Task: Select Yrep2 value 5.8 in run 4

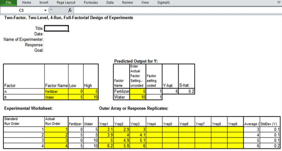Action: pos(121,146)
